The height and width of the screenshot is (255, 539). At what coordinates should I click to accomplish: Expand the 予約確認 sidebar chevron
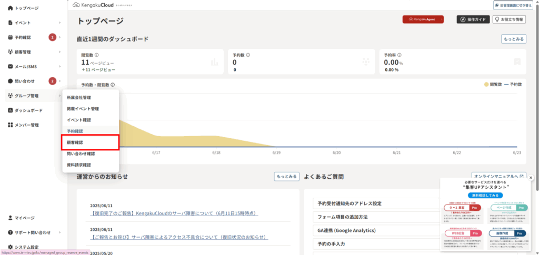[60, 37]
